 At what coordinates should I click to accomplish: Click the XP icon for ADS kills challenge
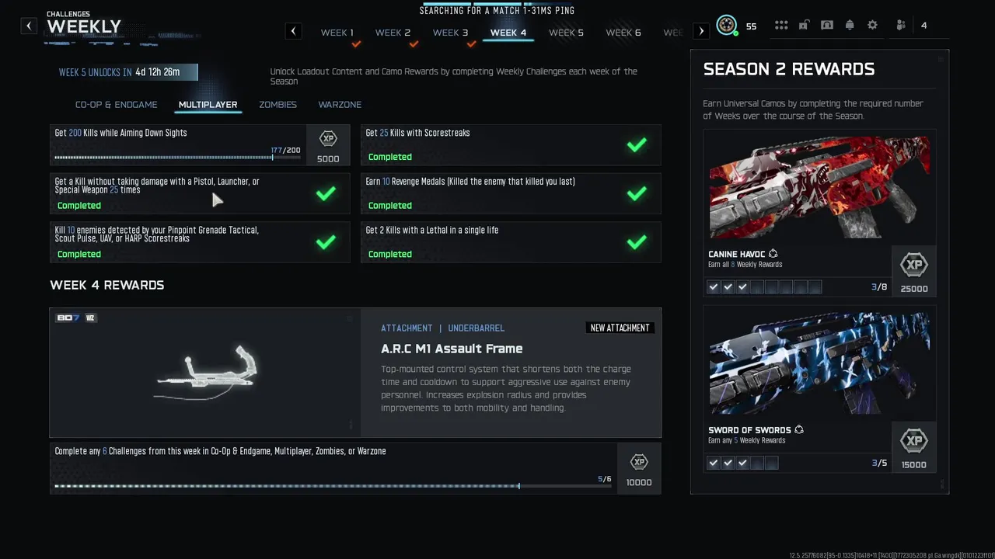pyautogui.click(x=328, y=139)
